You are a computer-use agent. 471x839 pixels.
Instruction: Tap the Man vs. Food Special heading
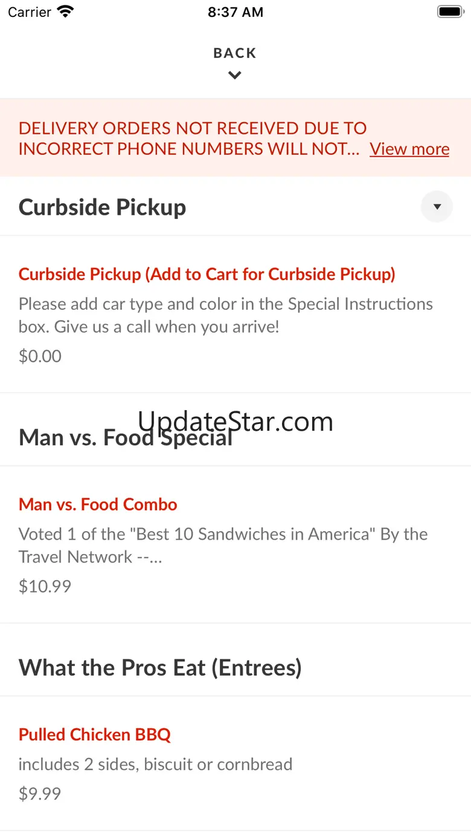[x=126, y=437]
